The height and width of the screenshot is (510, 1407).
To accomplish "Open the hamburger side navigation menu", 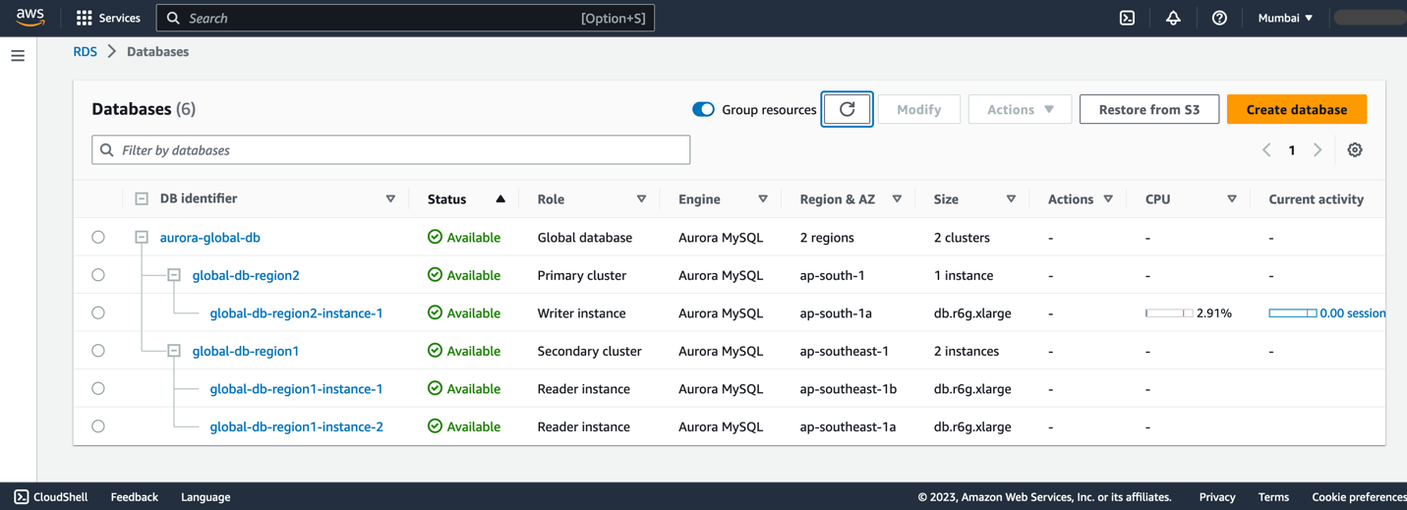I will point(18,56).
